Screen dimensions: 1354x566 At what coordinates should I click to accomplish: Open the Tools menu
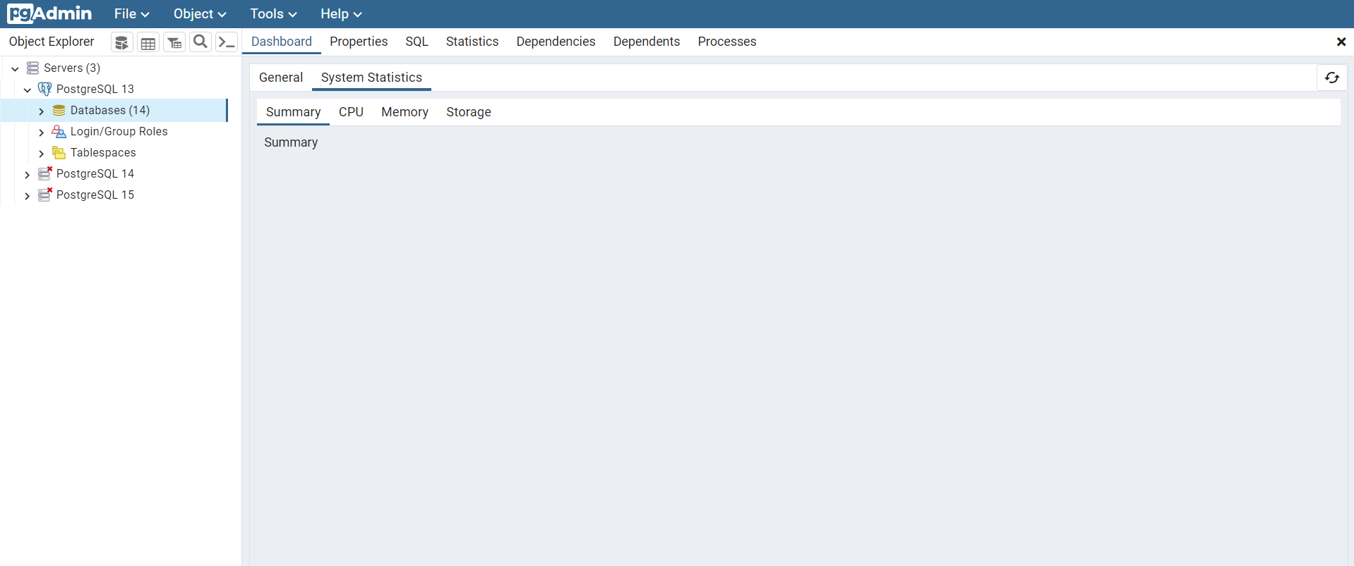coord(272,14)
